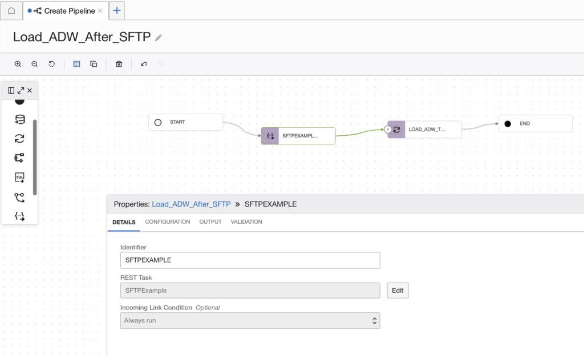Click inside the Identifier input field

click(250, 260)
